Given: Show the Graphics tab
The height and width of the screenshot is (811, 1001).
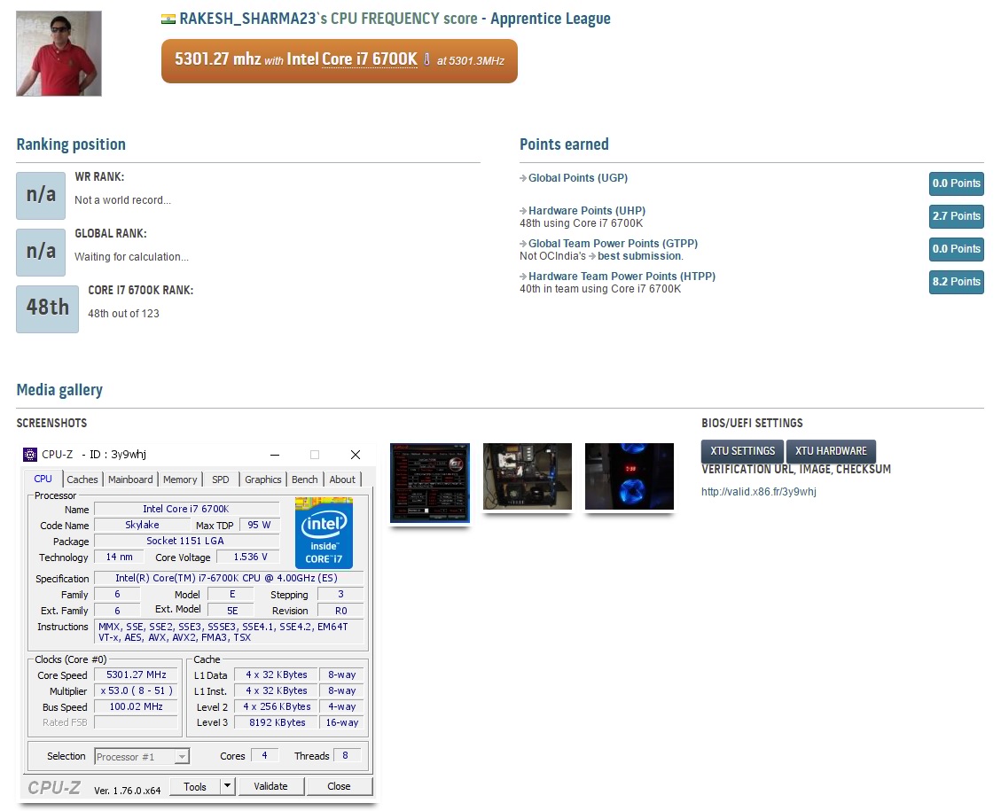Looking at the screenshot, I should coord(263,480).
